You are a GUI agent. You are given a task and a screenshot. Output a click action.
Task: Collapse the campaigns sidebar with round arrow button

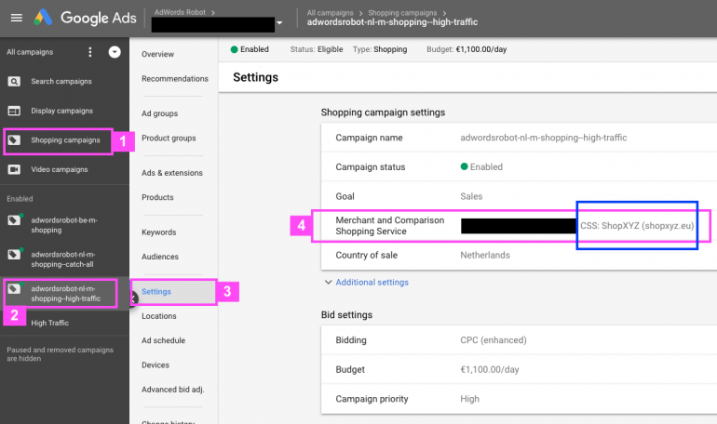coord(115,52)
